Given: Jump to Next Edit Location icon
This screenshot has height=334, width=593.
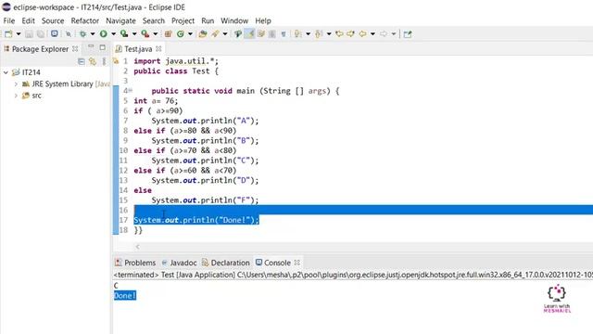Looking at the screenshot, I should [x=350, y=34].
